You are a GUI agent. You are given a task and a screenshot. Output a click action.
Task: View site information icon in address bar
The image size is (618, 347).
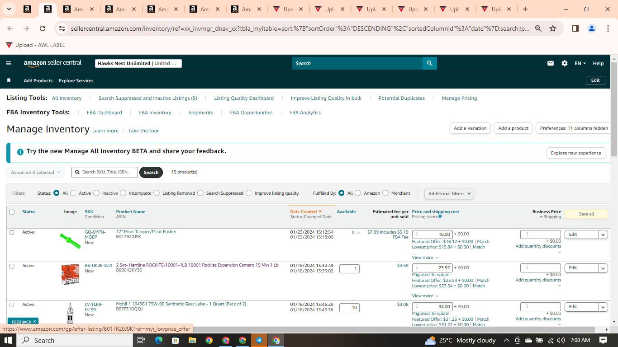[x=62, y=28]
